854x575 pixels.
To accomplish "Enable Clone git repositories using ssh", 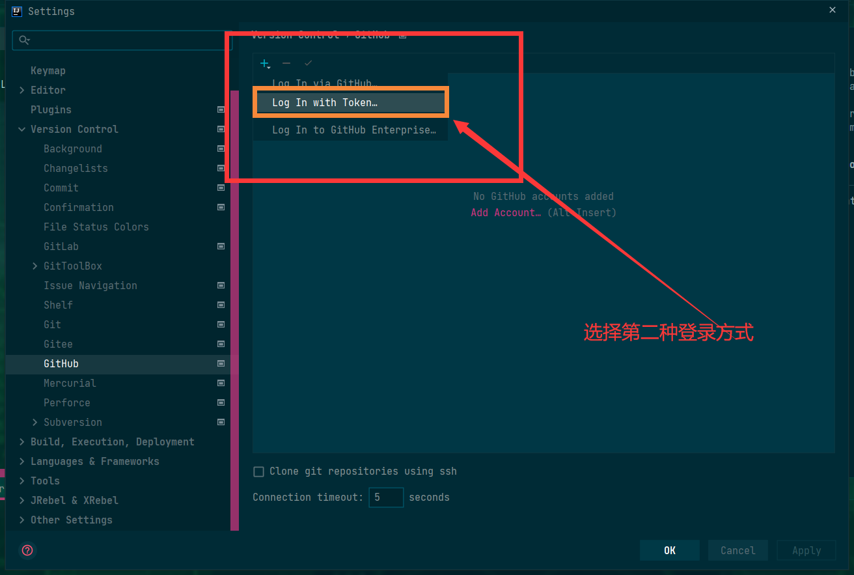I will (258, 471).
